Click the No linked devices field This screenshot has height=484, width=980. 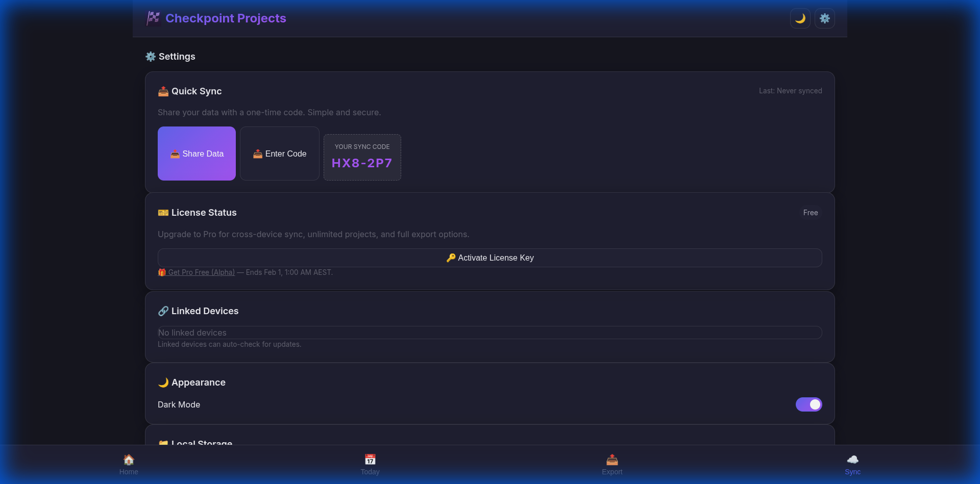[490, 333]
